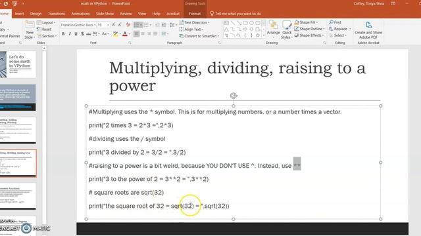Open Character Spacing dropdown
Screen dimensions: 421x236
pyautogui.click(x=96, y=34)
